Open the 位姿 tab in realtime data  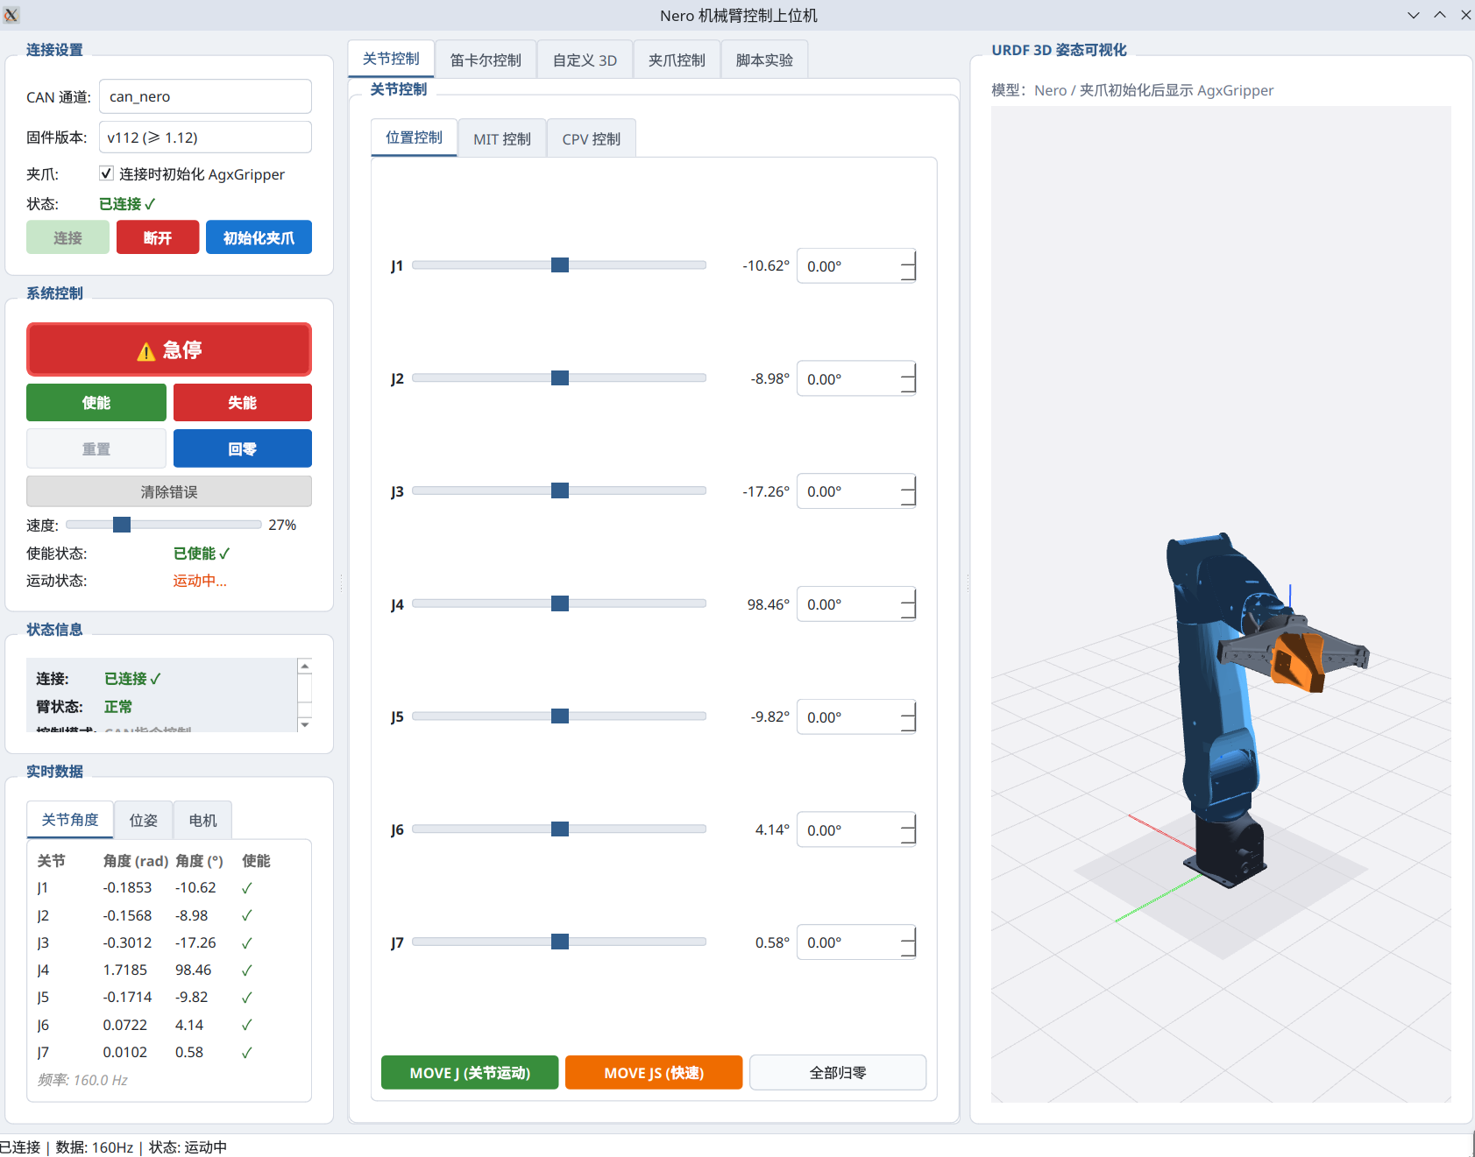click(144, 821)
